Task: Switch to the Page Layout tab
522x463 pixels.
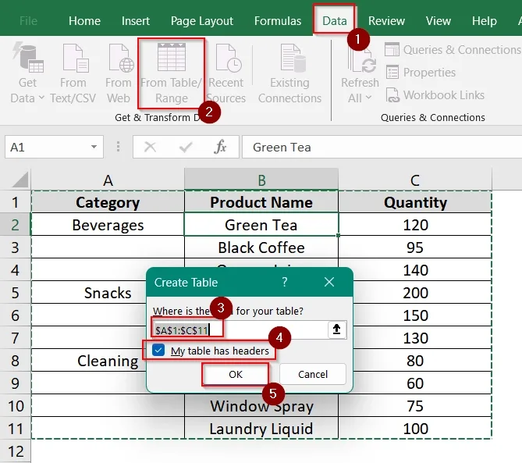Action: (x=202, y=20)
